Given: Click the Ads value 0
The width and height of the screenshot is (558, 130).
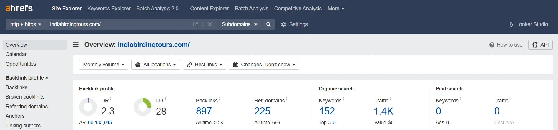Looking at the screenshot, I should (x=448, y=122).
